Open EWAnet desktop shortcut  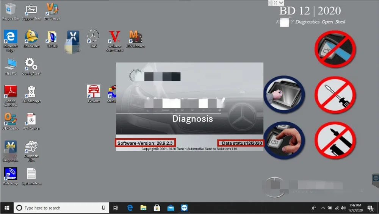pos(94,94)
